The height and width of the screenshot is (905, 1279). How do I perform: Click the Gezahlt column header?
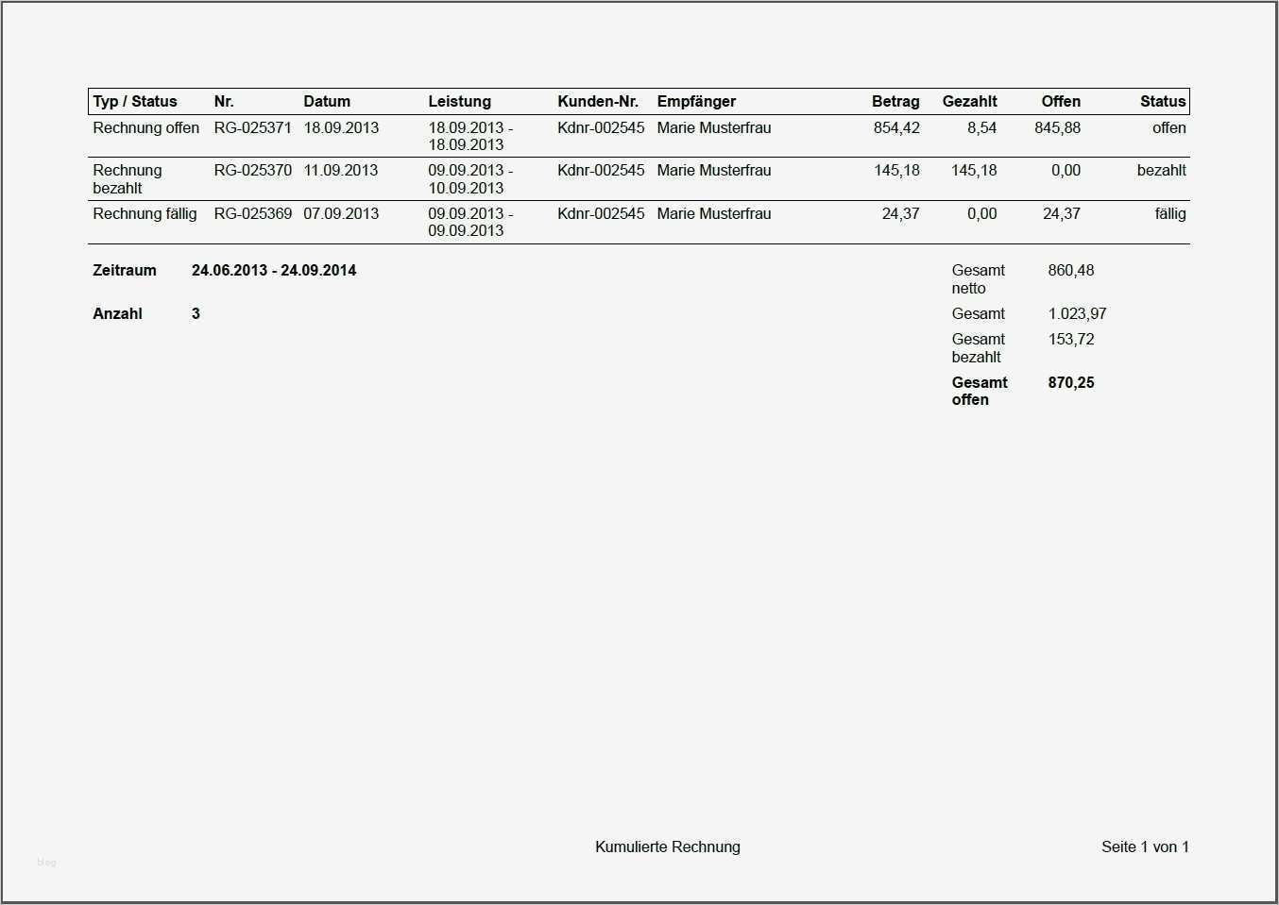pyautogui.click(x=969, y=102)
